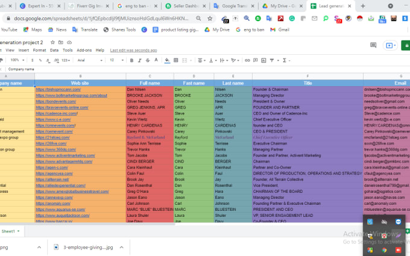Apply bold formatting from toolbar

coord(131,60)
